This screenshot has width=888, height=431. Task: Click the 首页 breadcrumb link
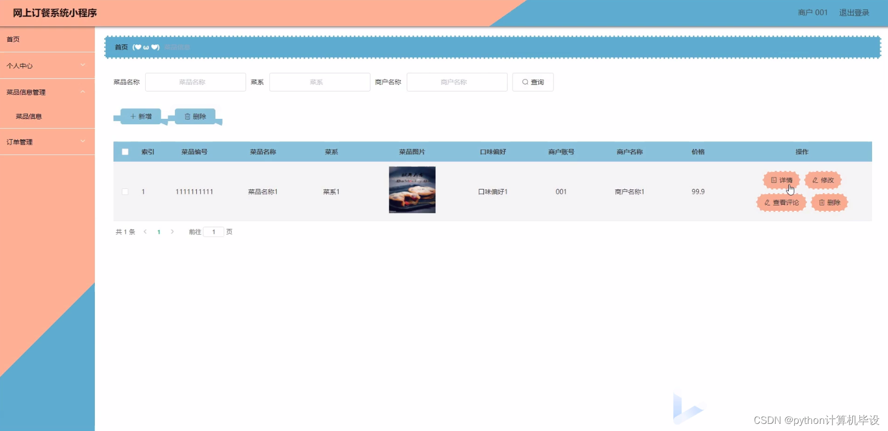tap(121, 47)
